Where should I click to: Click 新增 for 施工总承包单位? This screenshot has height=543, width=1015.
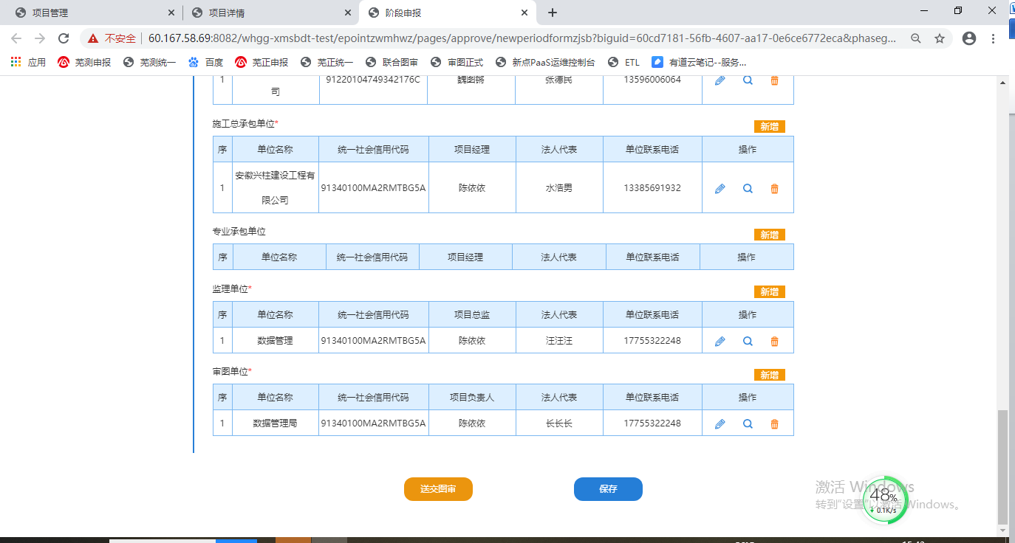769,126
